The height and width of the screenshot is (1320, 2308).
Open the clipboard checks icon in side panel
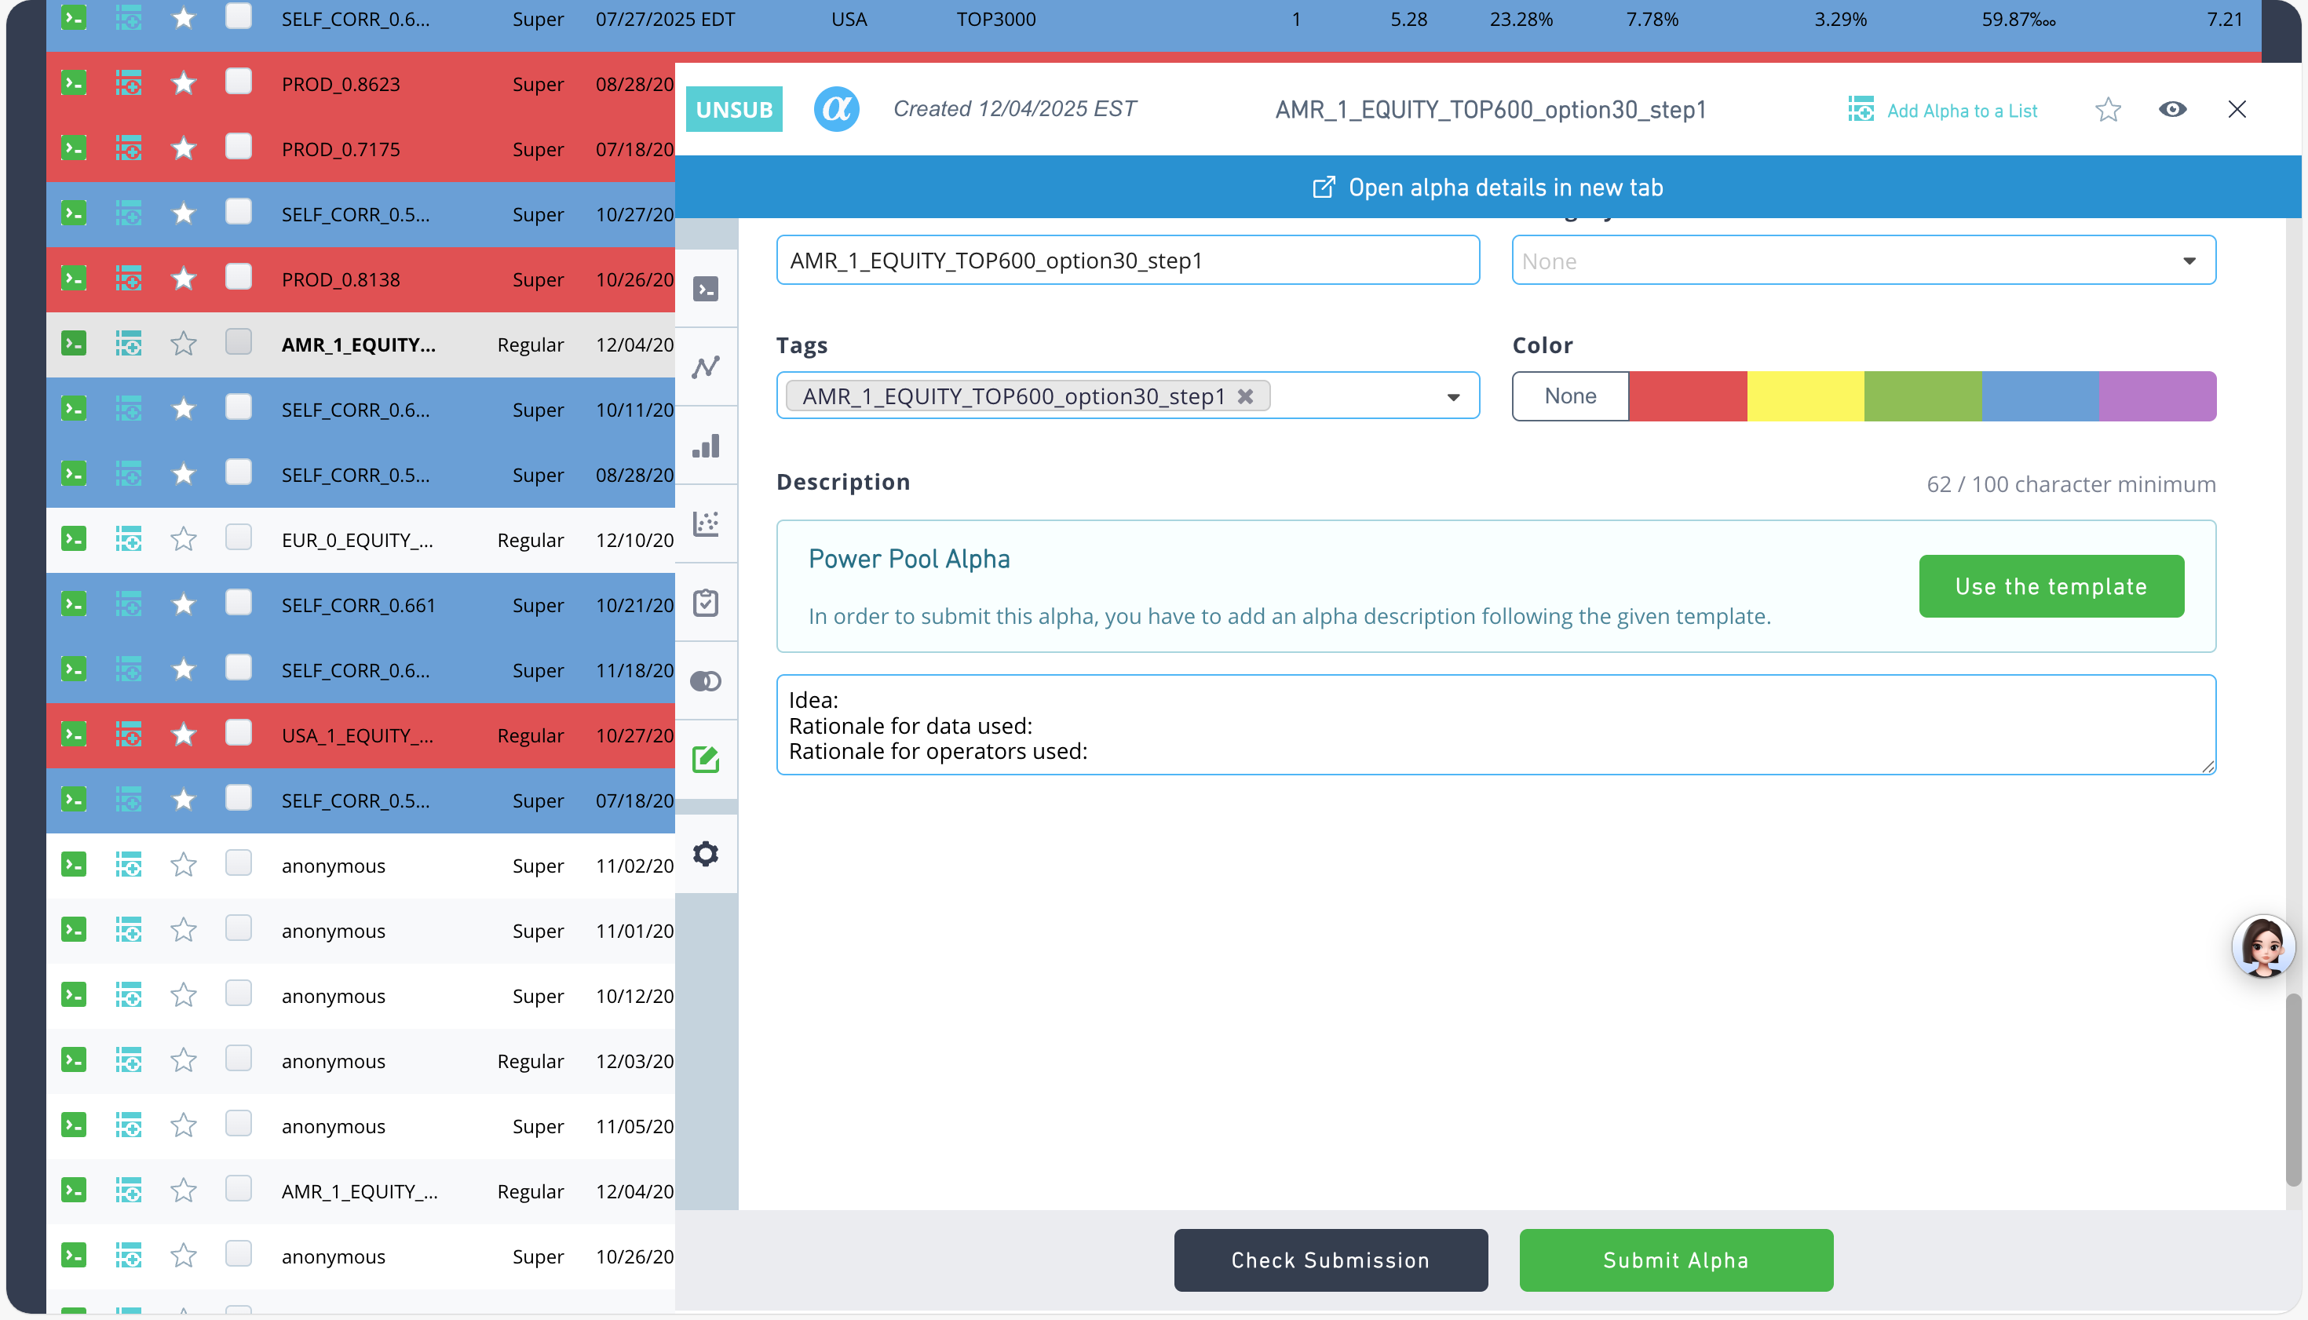pyautogui.click(x=706, y=603)
